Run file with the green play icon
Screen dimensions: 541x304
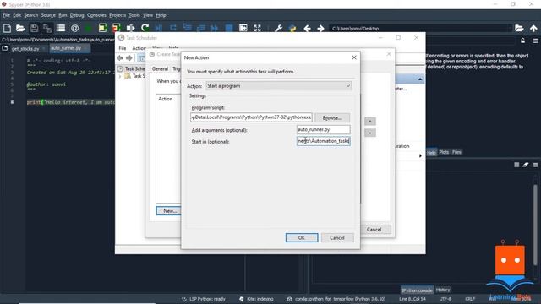[88, 28]
